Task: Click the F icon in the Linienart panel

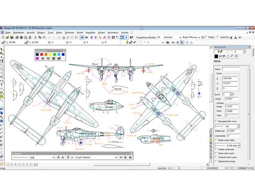Action: pos(68,157)
